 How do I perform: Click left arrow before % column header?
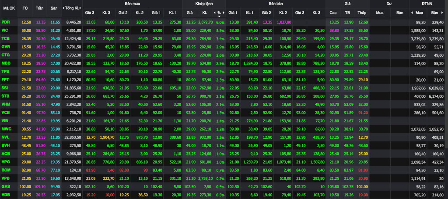[215, 13]
